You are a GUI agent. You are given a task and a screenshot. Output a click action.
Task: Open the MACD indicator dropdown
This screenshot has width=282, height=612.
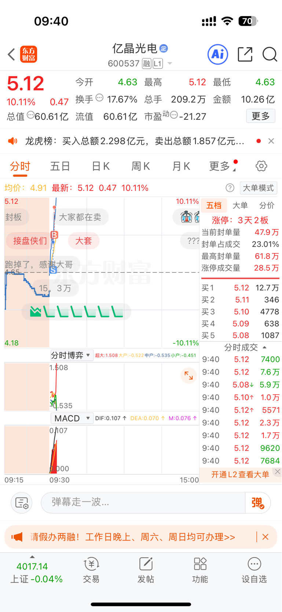point(72,418)
